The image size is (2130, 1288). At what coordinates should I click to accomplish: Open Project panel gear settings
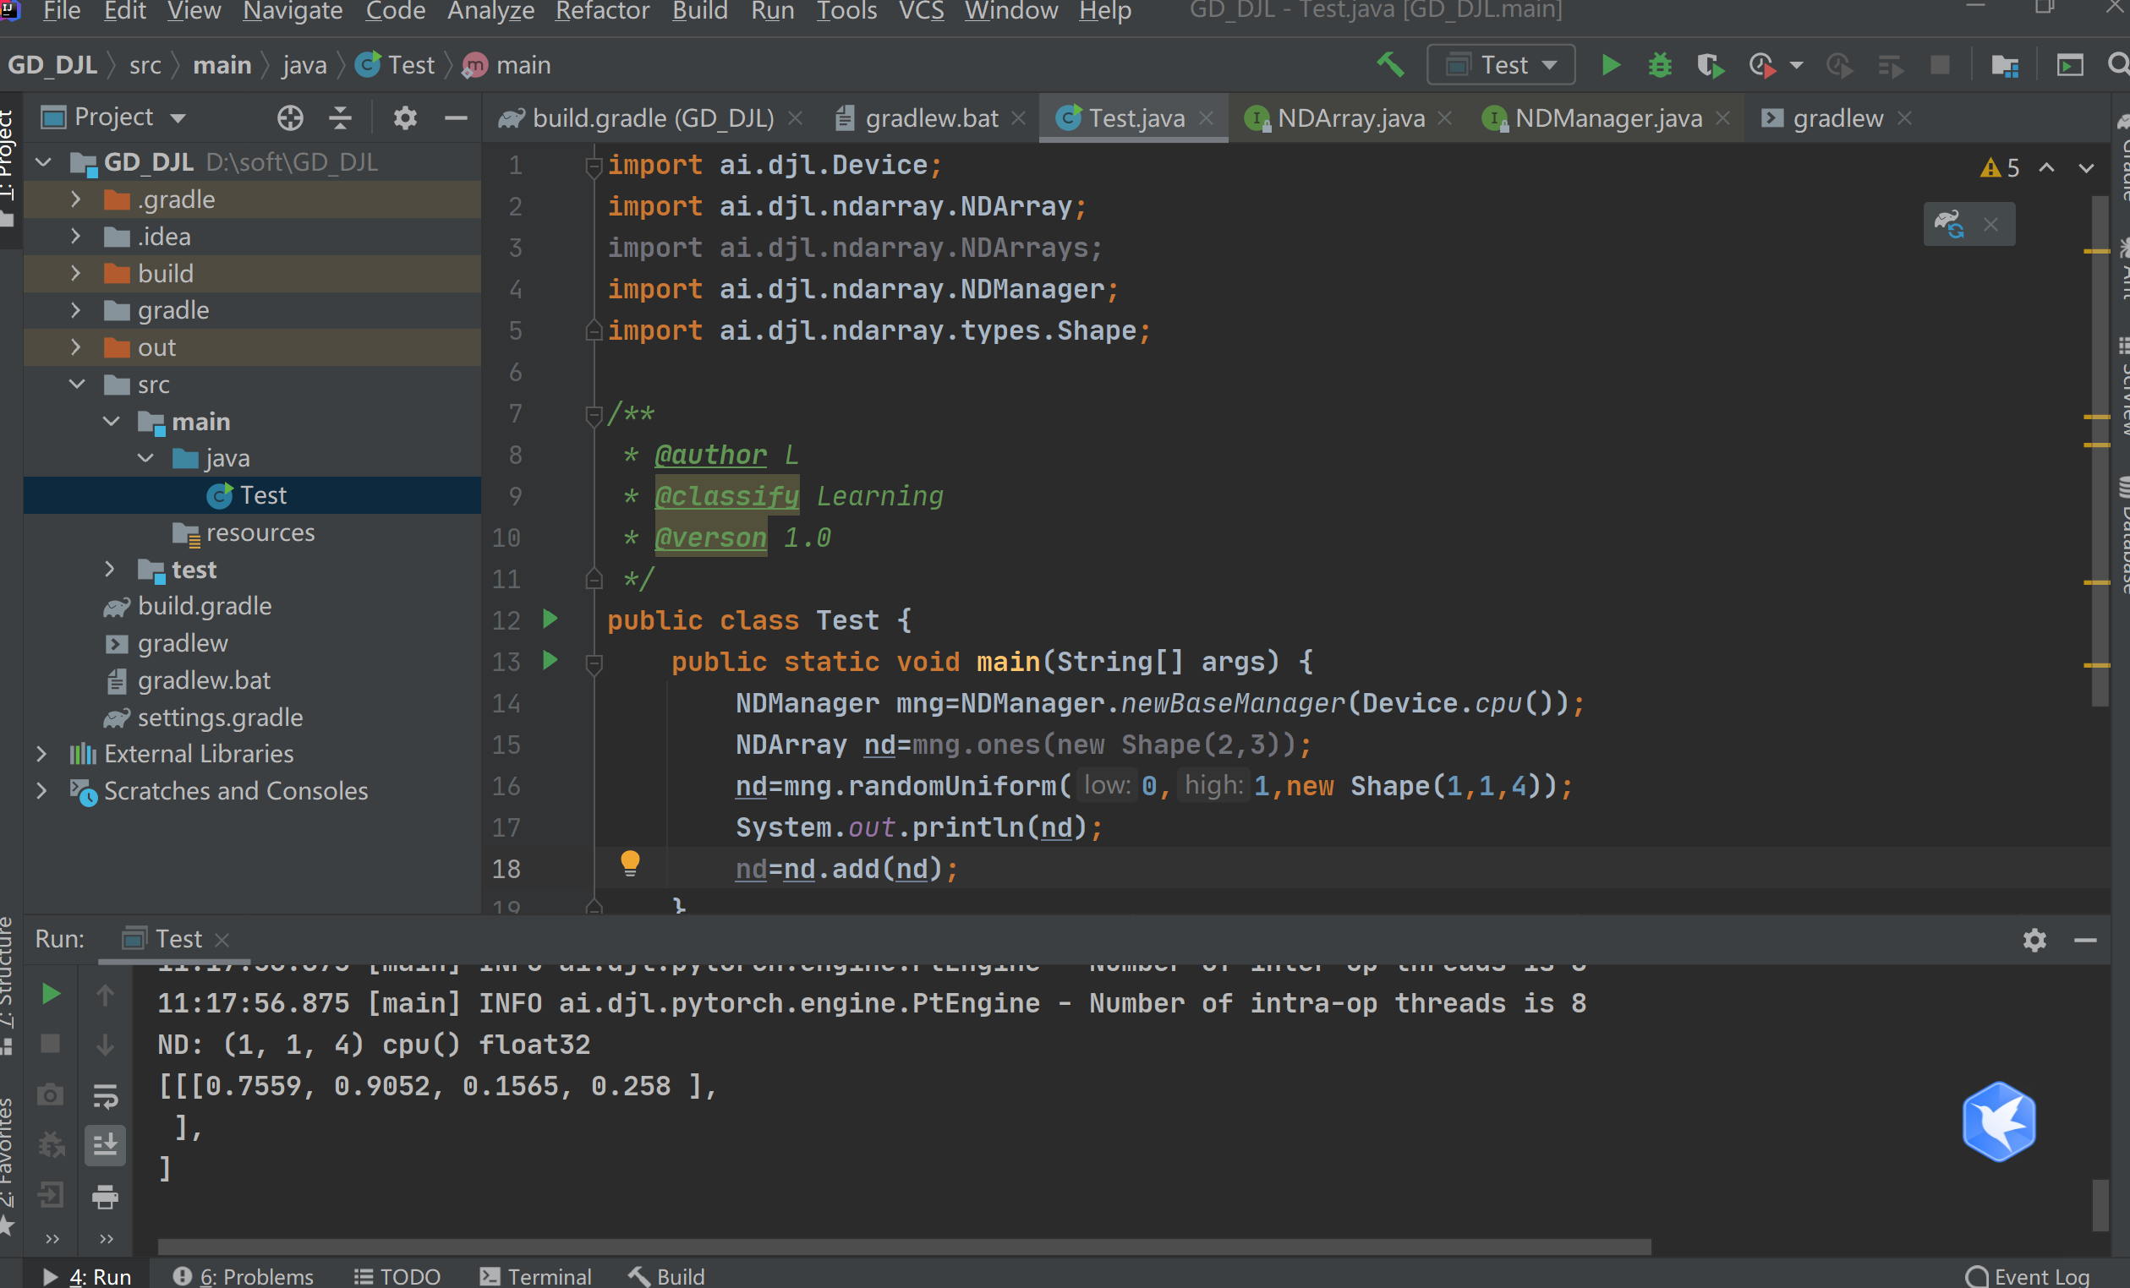(x=404, y=117)
